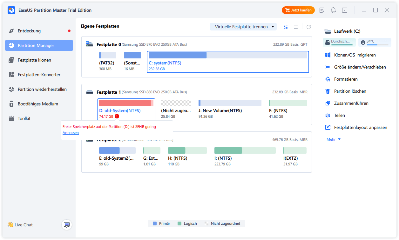Switch to graphical disk layout view
The width and height of the screenshot is (399, 240).
click(286, 27)
